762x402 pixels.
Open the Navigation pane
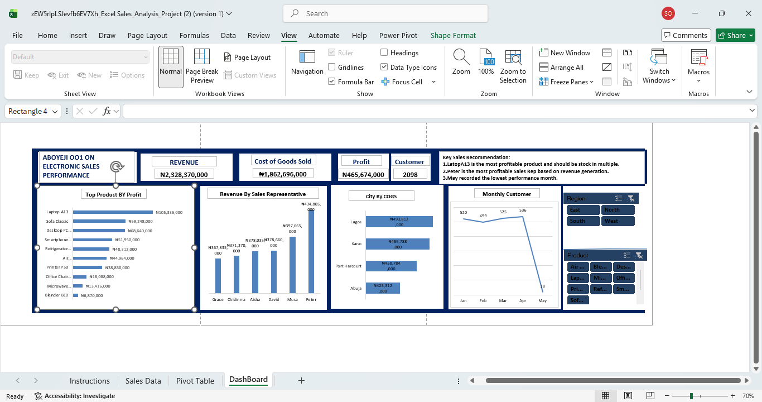pyautogui.click(x=307, y=58)
